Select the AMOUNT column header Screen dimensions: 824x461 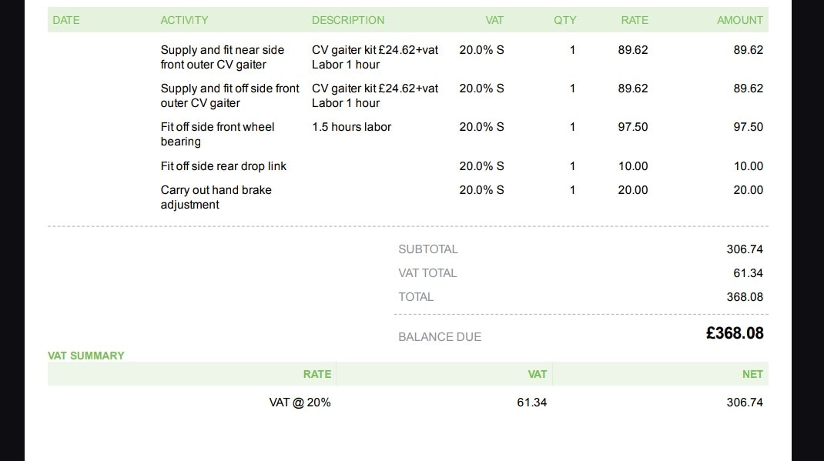[x=739, y=20]
